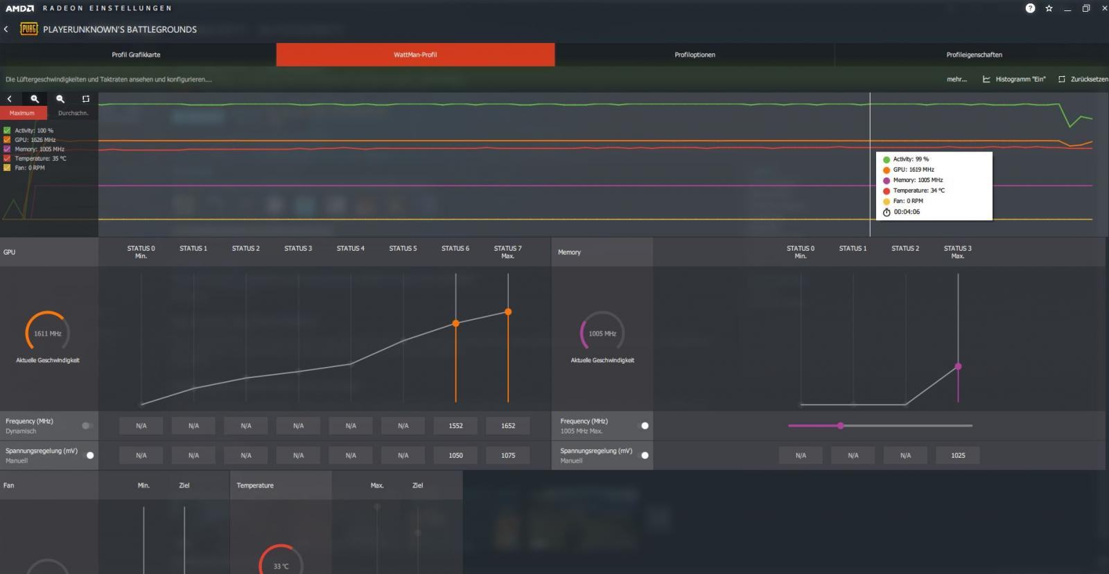Image resolution: width=1109 pixels, height=574 pixels.
Task: Click GPU Status 7 voltage field 1075
Action: coord(508,456)
